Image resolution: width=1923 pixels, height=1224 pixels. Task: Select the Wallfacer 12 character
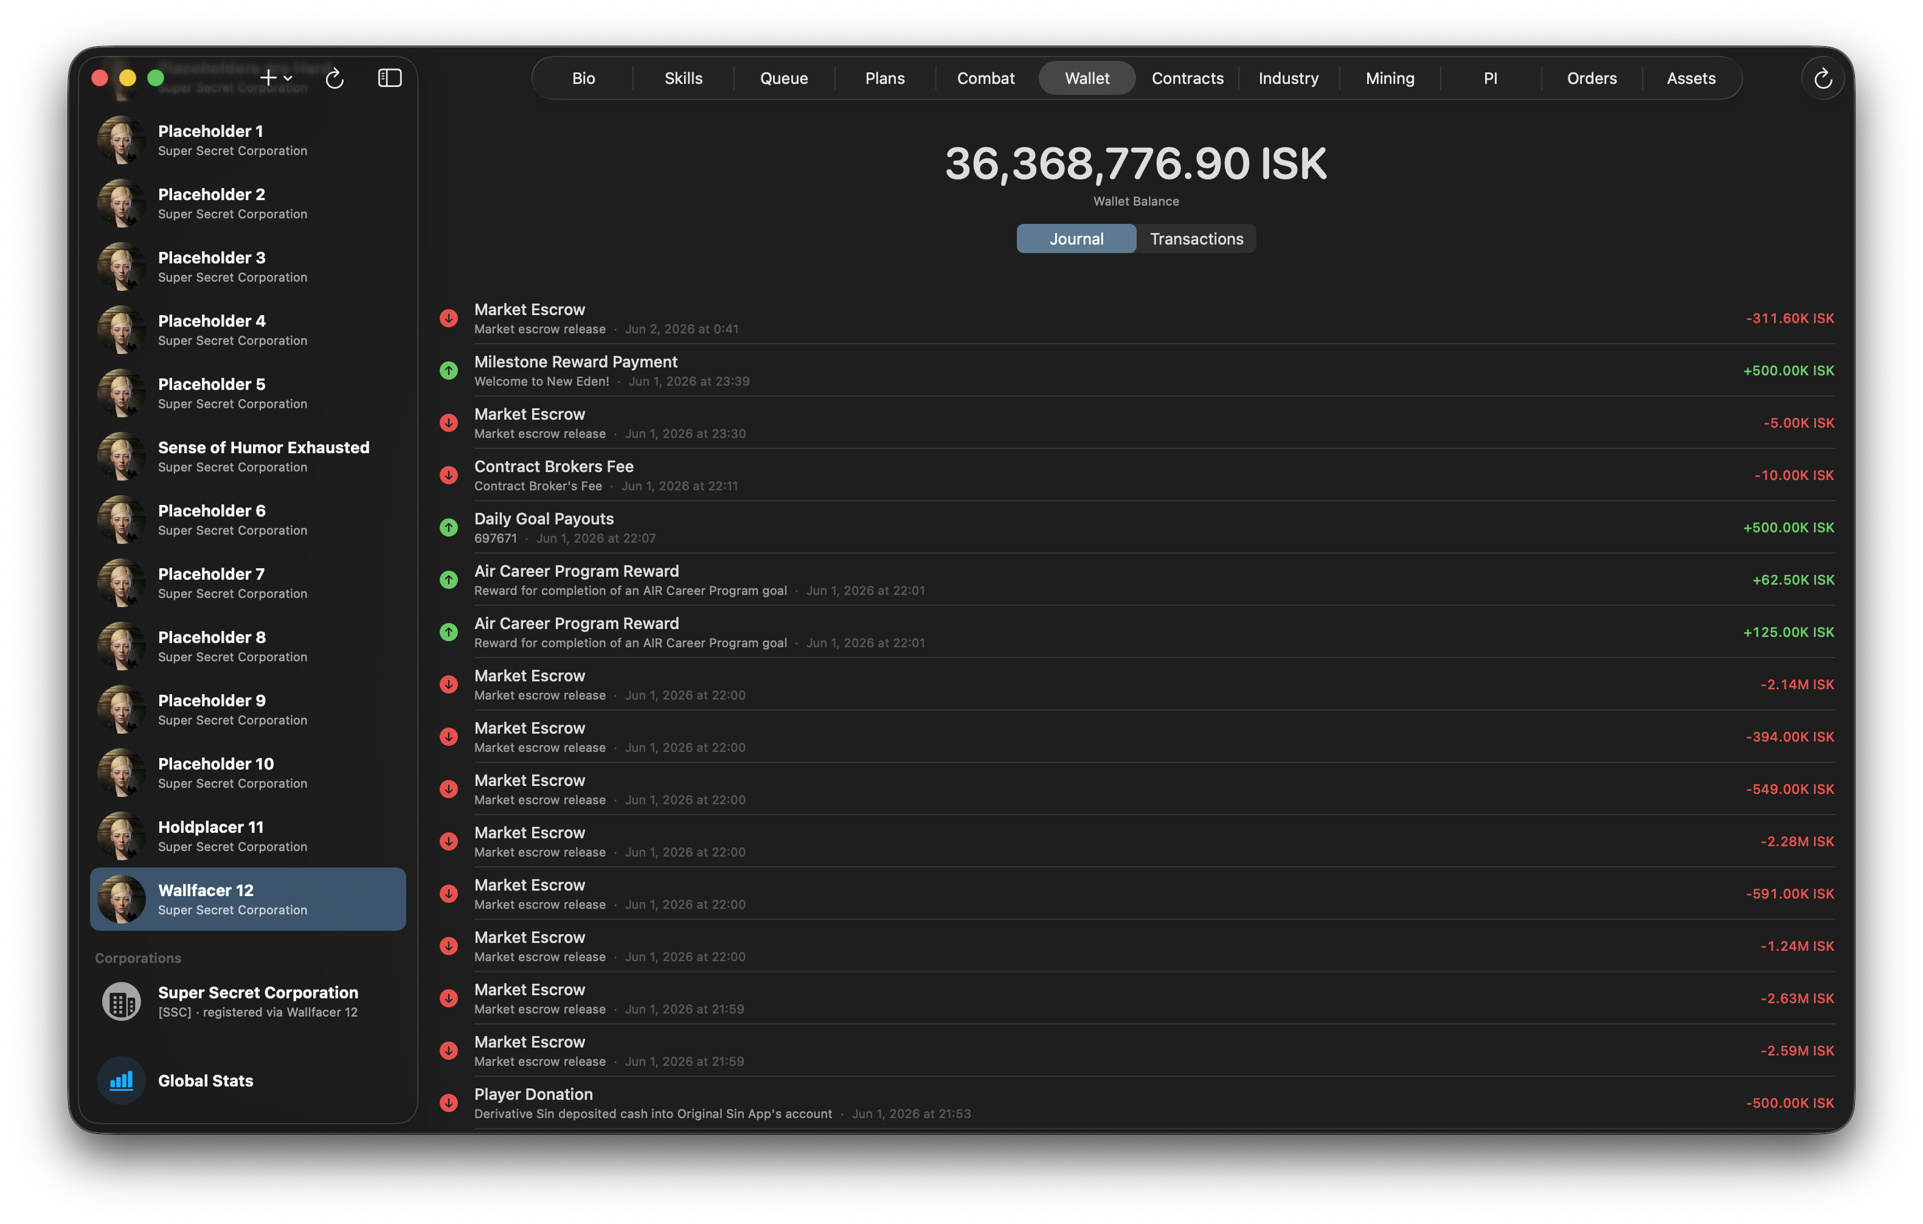(x=248, y=899)
